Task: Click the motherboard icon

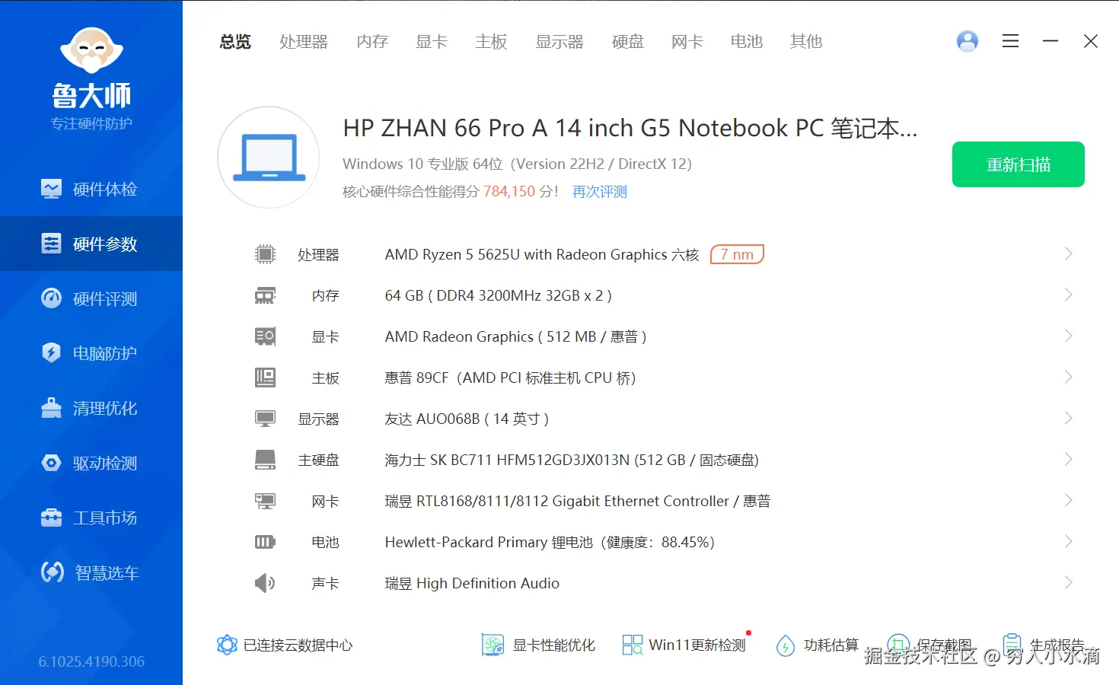Action: (265, 378)
